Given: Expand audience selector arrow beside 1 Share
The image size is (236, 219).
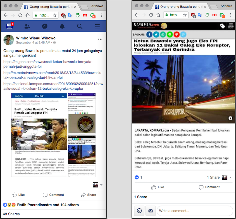Looking at the screenshot, I should (230, 177).
